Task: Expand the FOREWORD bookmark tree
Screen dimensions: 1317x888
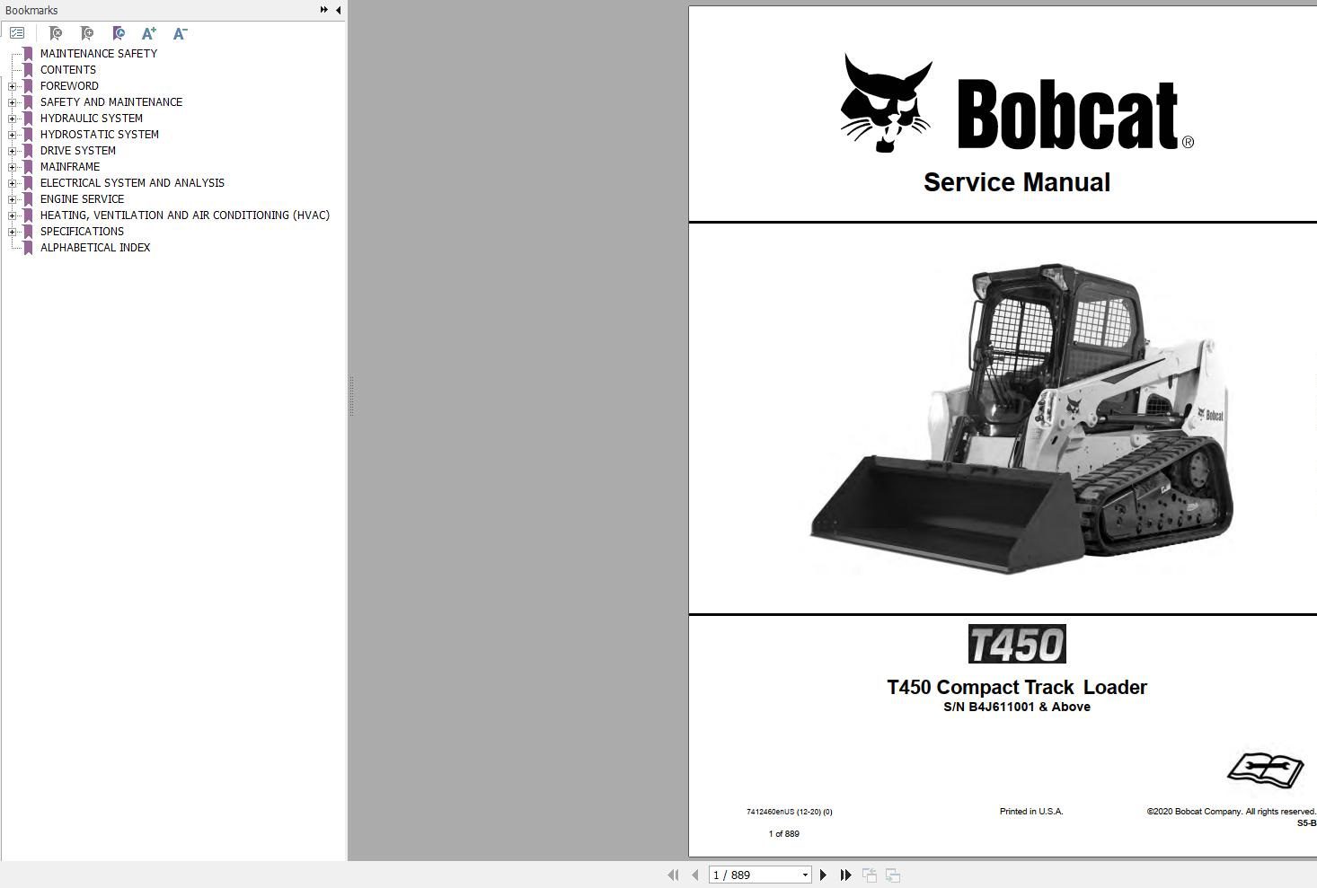Action: point(11,85)
